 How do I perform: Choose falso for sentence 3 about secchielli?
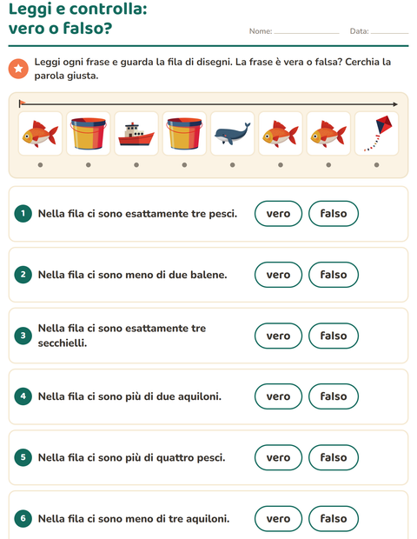(x=334, y=336)
